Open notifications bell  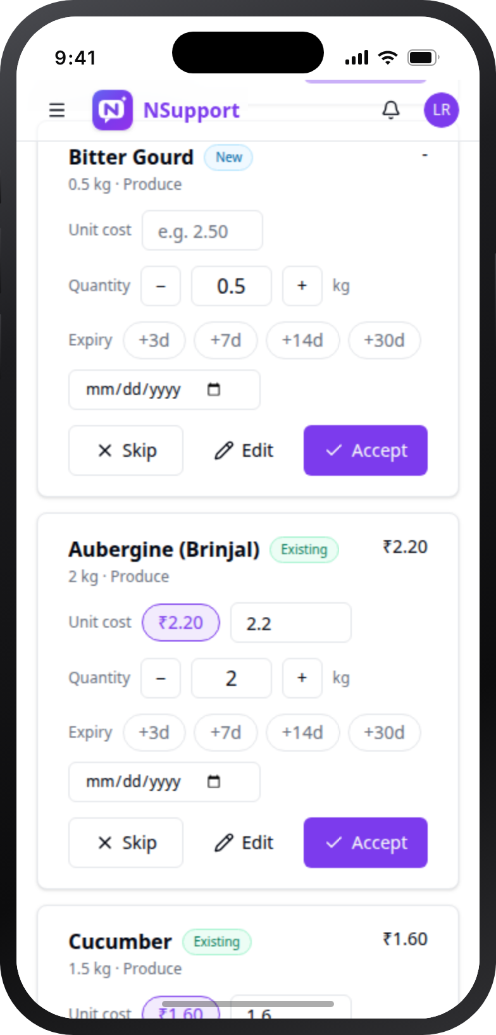391,110
